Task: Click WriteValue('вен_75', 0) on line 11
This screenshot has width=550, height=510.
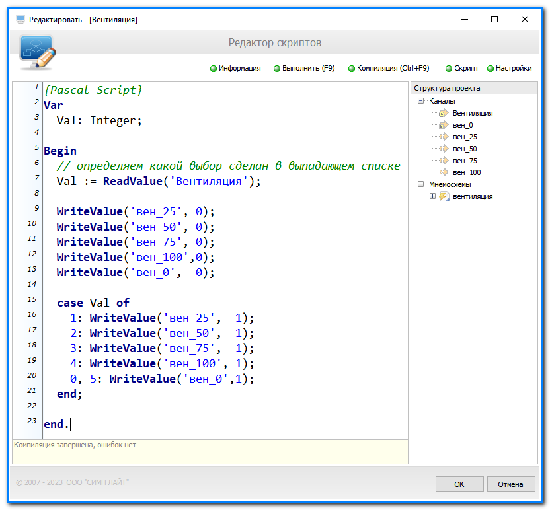Action: click(x=136, y=242)
